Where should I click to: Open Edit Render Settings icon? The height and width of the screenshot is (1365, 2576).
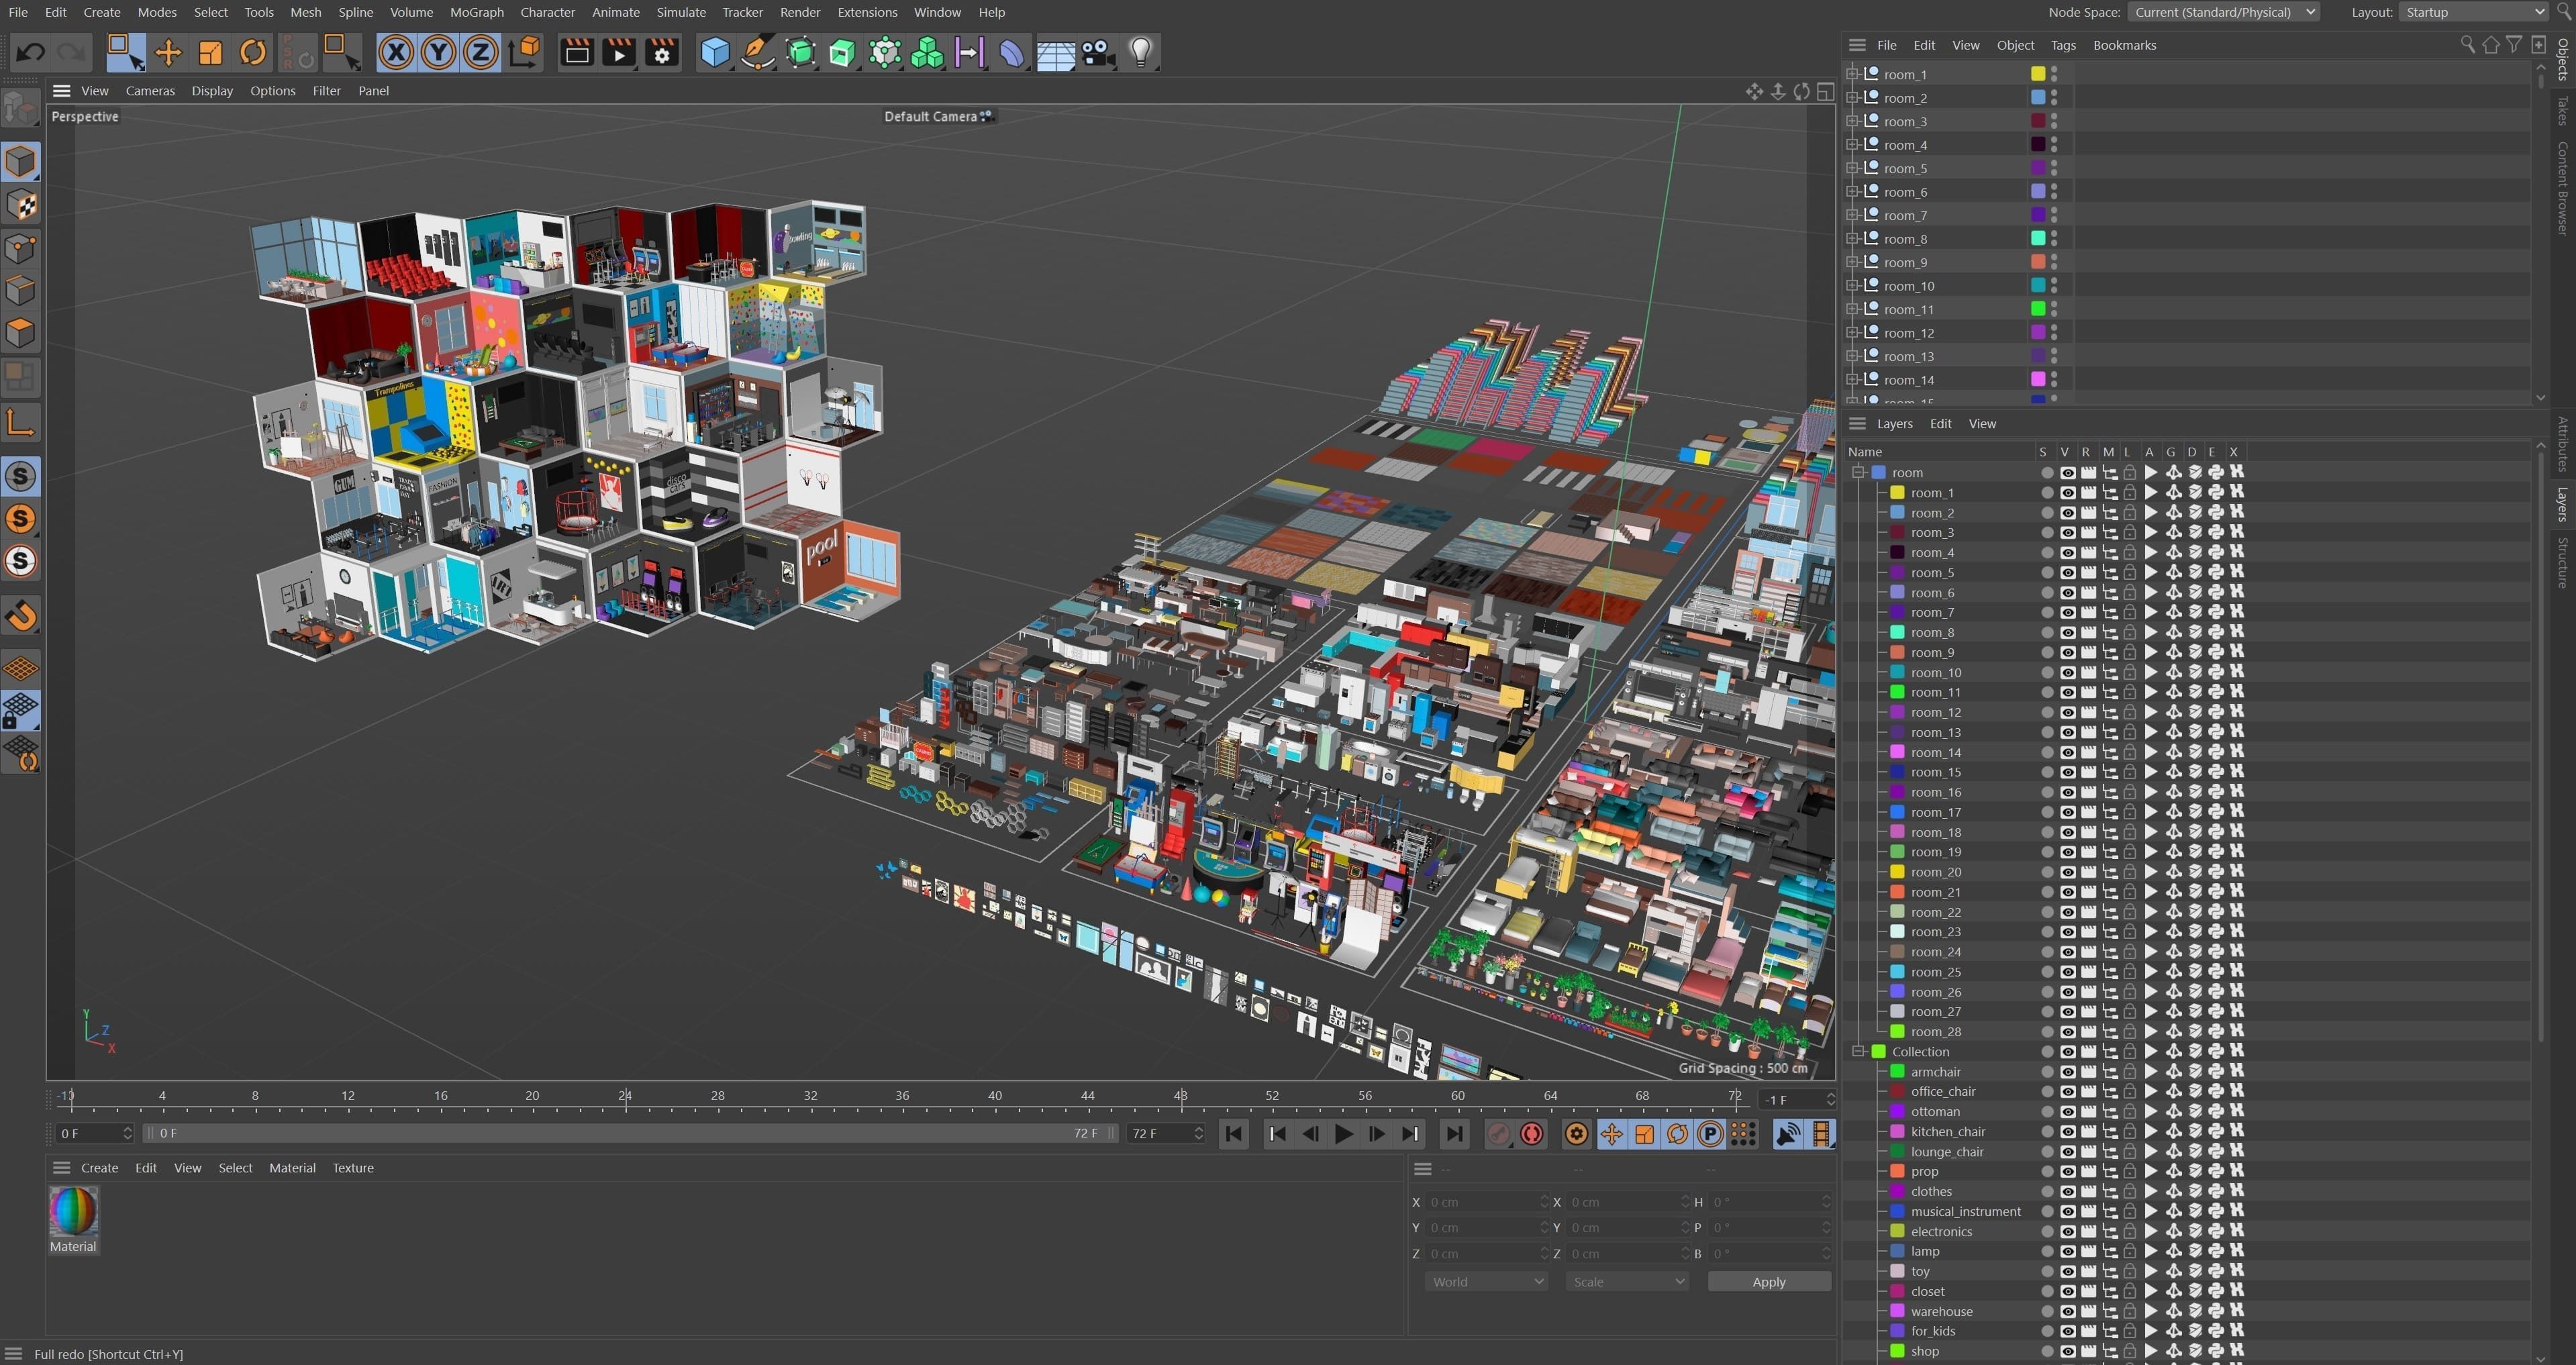[662, 52]
